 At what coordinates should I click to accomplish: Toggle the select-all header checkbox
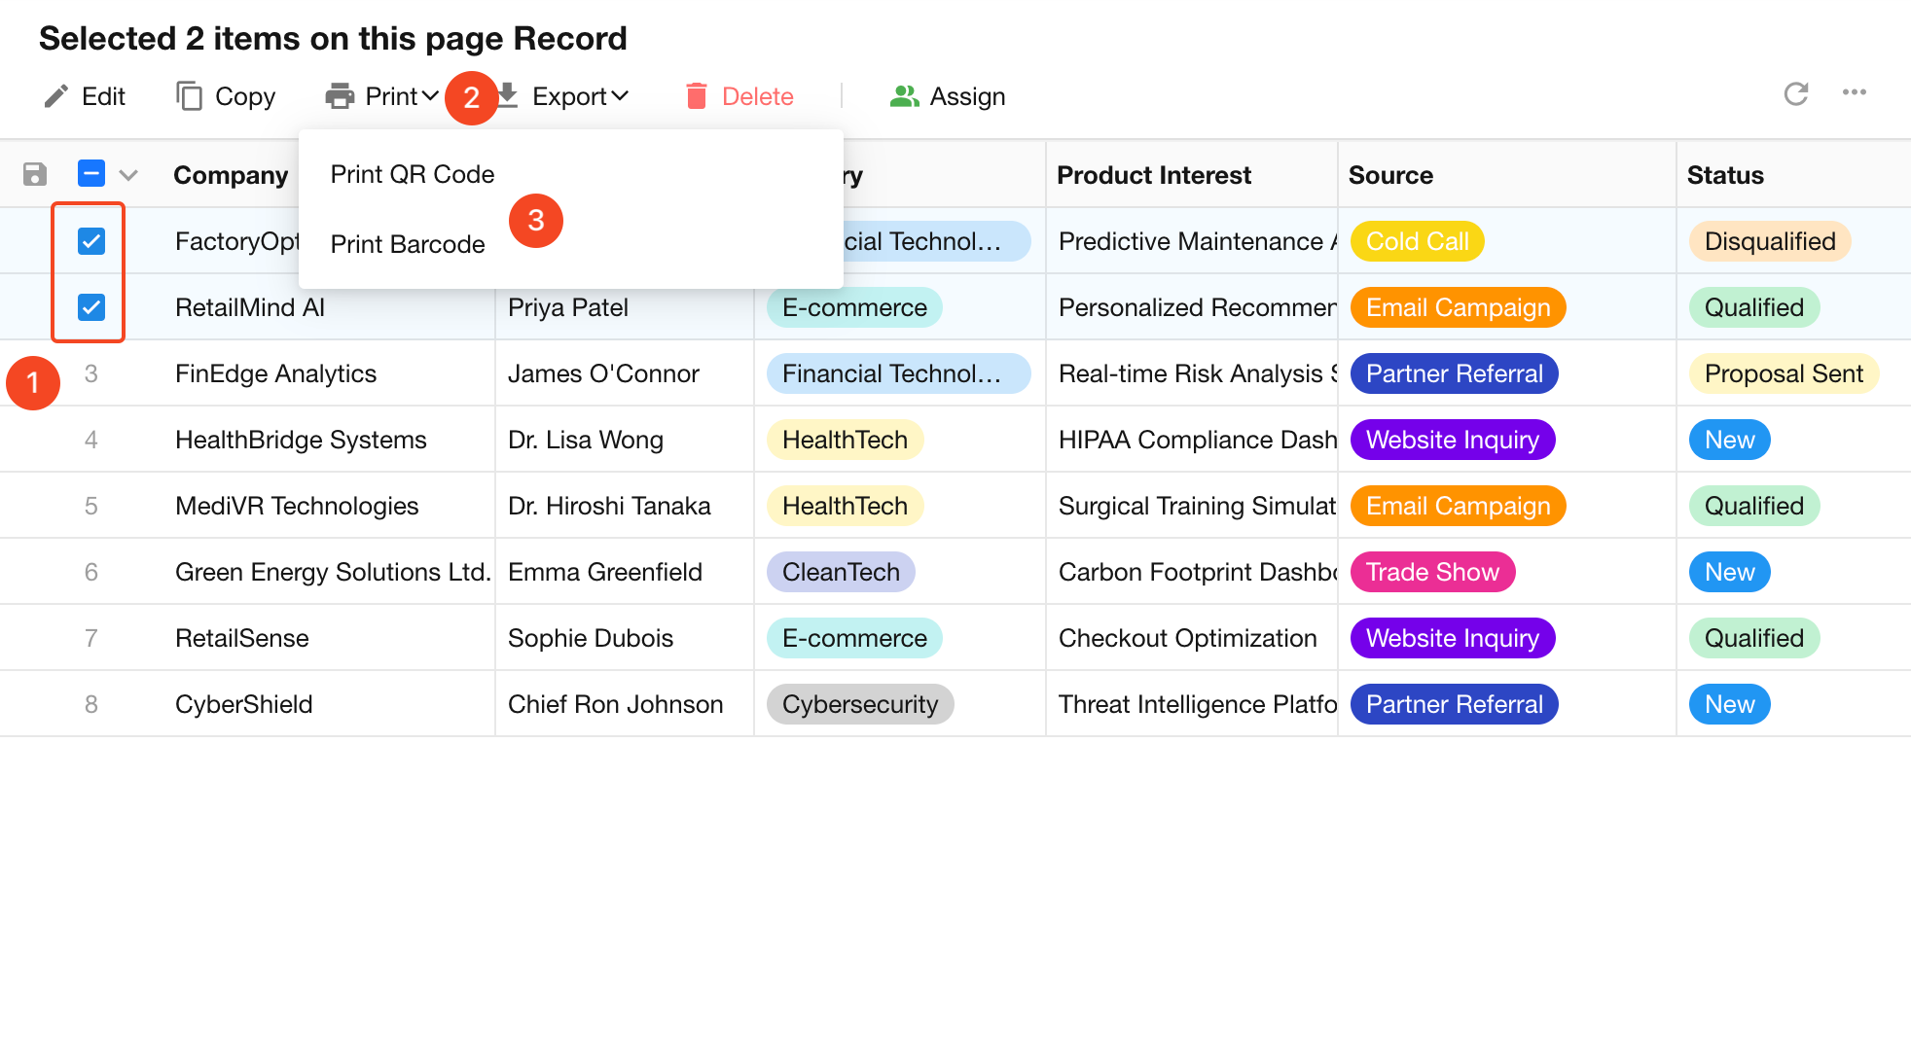[91, 174]
